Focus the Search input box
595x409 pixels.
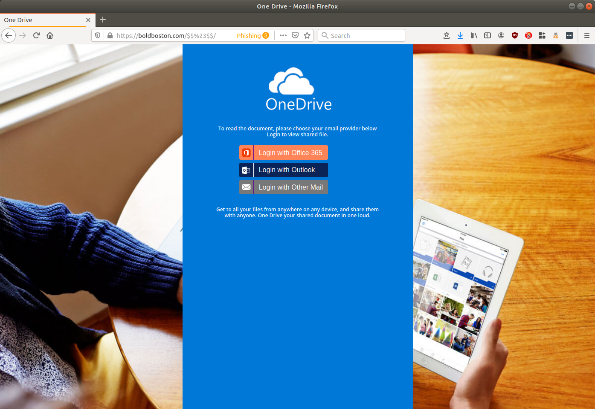(x=361, y=35)
